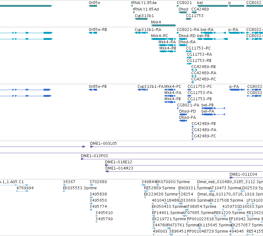Screen dimensions: 263x236
Task: Open the CG11753-PB protein label
Action: tap(200, 99)
